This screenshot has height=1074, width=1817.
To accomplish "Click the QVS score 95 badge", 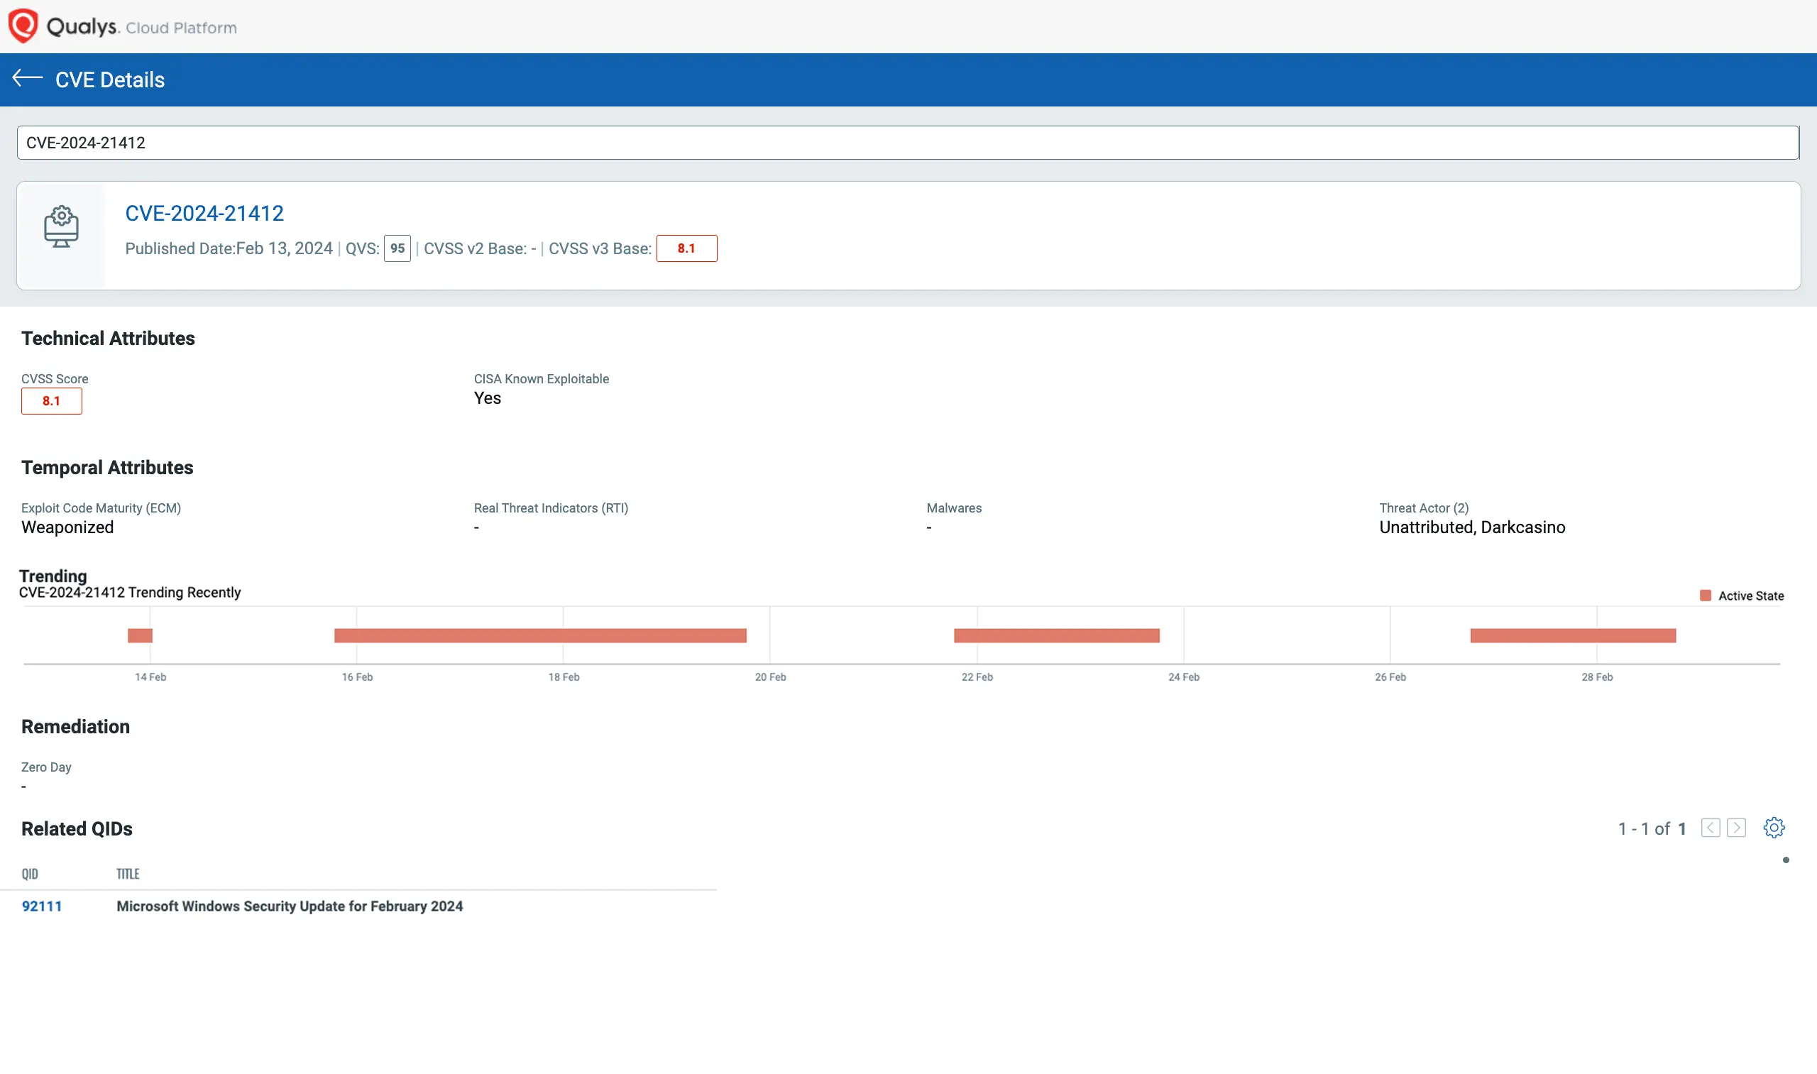I will pyautogui.click(x=397, y=248).
